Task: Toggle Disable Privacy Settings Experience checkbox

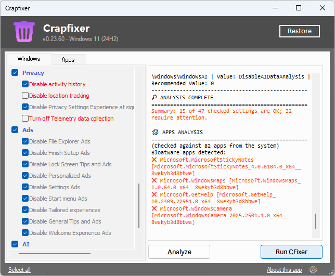Action: coord(25,107)
